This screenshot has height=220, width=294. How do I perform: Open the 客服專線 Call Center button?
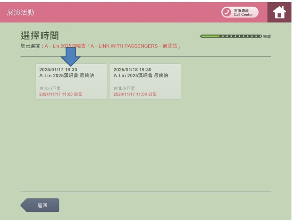240,12
